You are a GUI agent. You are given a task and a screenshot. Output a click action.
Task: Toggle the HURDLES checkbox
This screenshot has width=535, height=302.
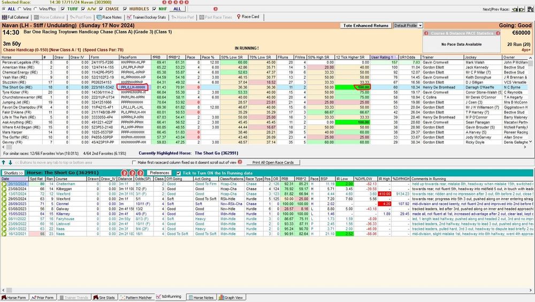point(125,9)
